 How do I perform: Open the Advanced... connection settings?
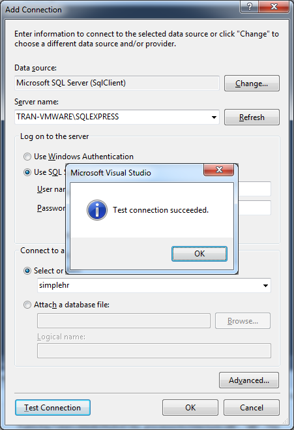pyautogui.click(x=249, y=380)
